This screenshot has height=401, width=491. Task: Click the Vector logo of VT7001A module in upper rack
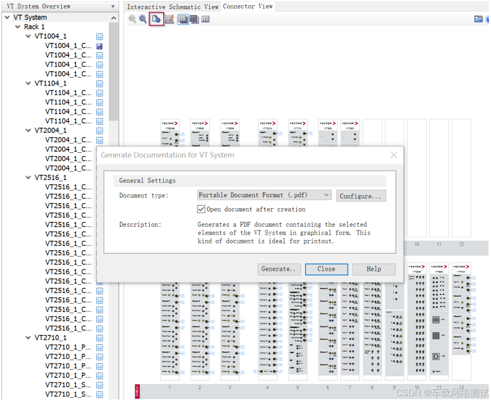click(267, 123)
